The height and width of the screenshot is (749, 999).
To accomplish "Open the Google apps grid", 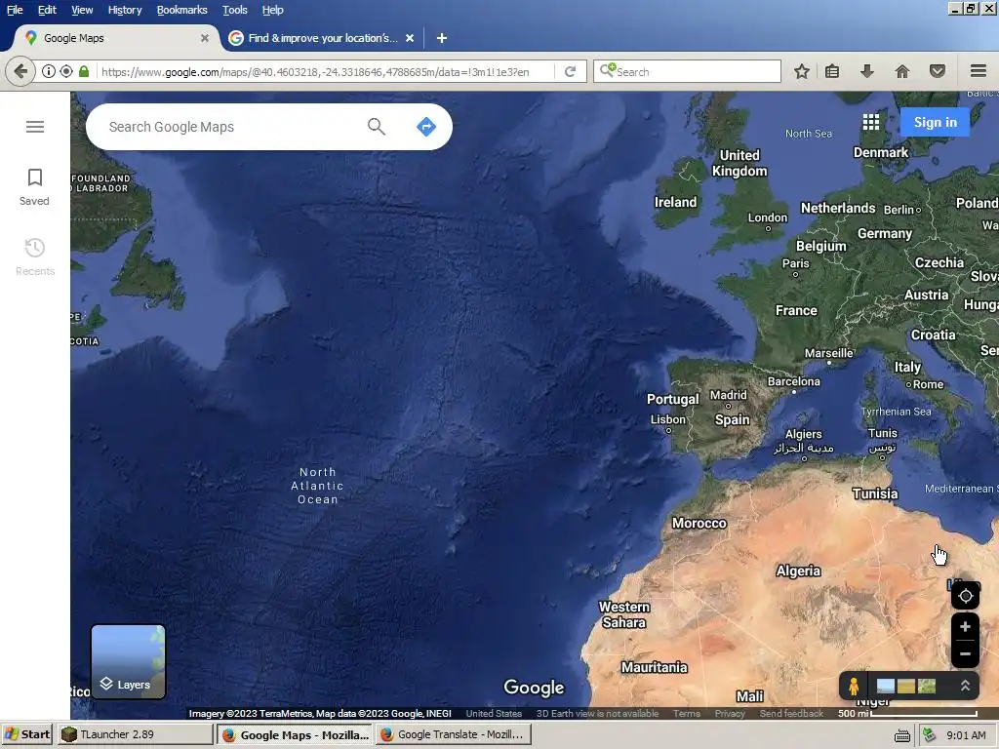I will 871,122.
